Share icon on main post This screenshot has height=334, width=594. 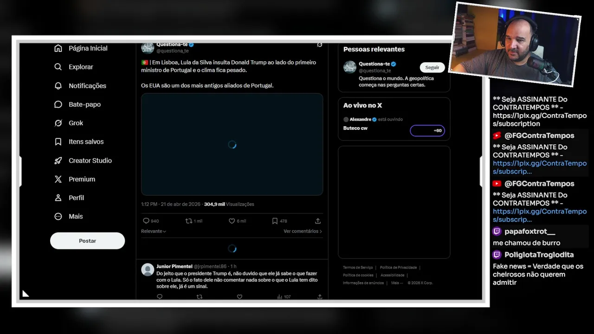[318, 221]
